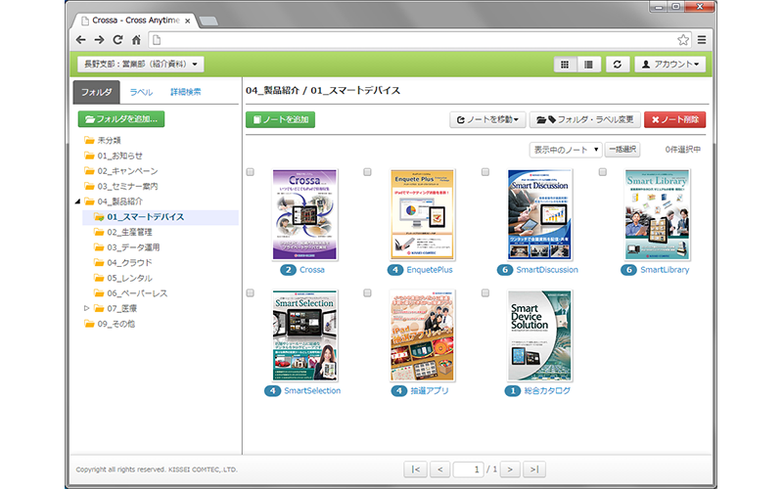
Task: Click the フォルダを追加 button
Action: tap(120, 118)
